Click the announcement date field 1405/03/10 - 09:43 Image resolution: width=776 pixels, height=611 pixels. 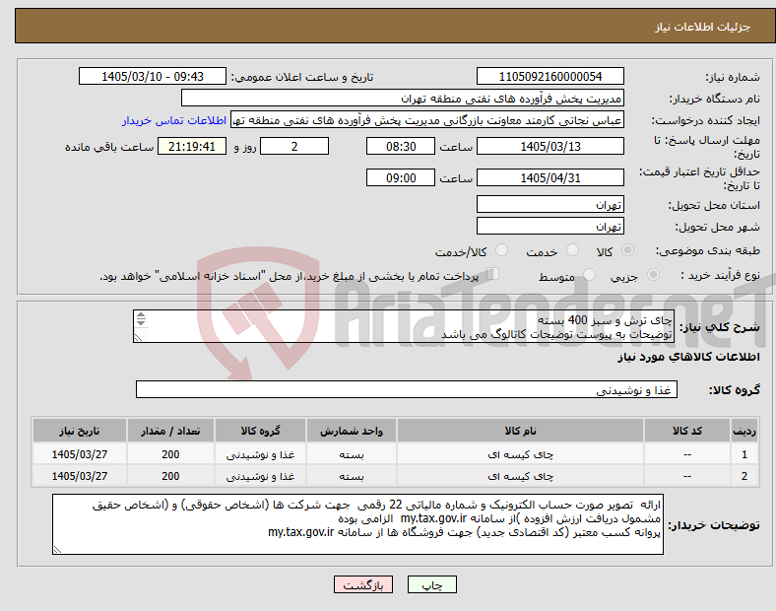153,77
